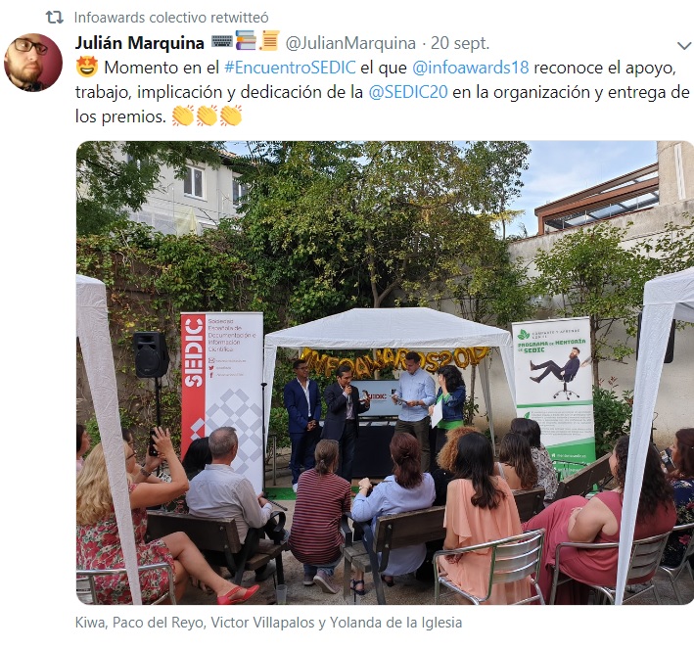694x650 pixels.
Task: Click the retweet arrows icon
Action: click(x=55, y=18)
